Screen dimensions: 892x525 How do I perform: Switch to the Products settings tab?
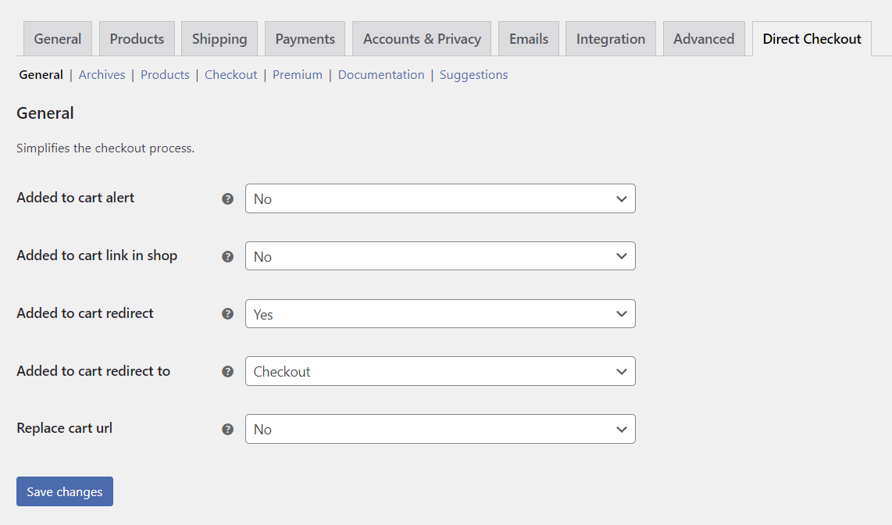(x=137, y=37)
